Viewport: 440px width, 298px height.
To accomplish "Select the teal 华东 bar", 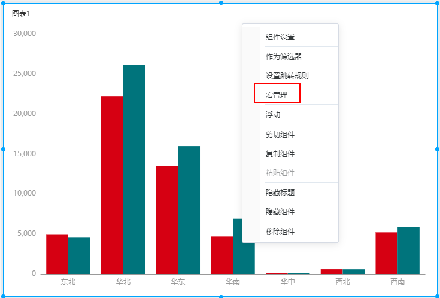I will pyautogui.click(x=189, y=210).
